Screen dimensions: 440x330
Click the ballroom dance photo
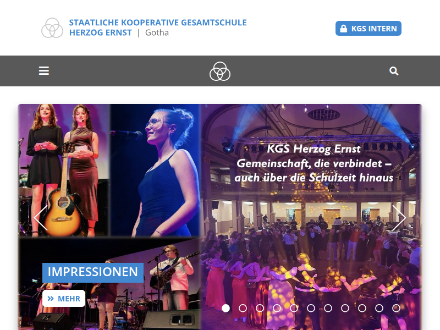point(311,217)
